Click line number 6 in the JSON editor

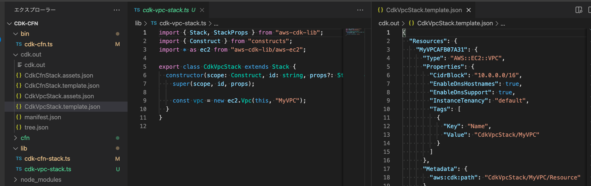388,75
